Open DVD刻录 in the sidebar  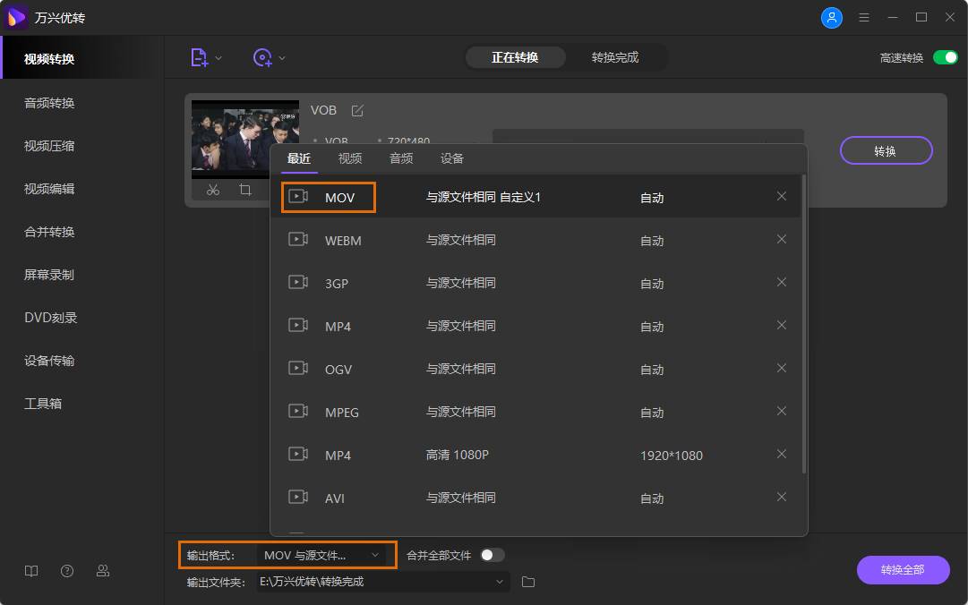pyautogui.click(x=51, y=318)
